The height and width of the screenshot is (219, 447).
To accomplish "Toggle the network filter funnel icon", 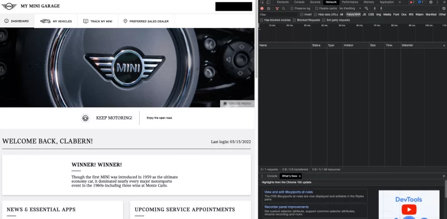I will (x=277, y=8).
